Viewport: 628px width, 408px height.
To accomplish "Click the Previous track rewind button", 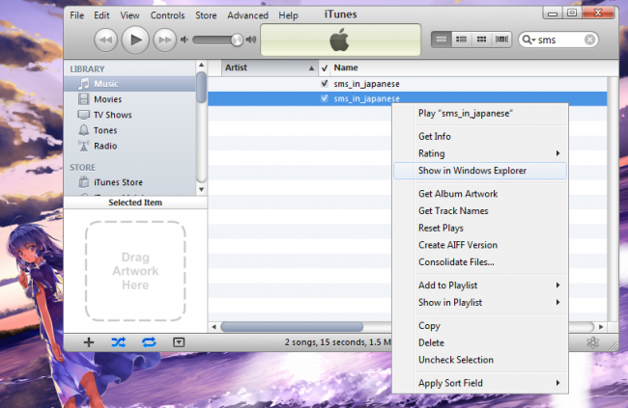I will (105, 40).
